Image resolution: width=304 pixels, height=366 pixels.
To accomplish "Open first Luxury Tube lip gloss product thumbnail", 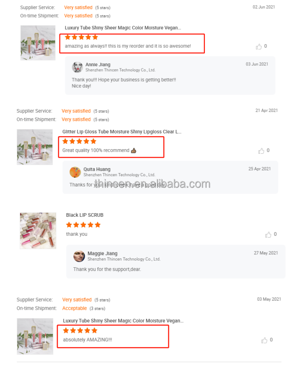I will [38, 43].
